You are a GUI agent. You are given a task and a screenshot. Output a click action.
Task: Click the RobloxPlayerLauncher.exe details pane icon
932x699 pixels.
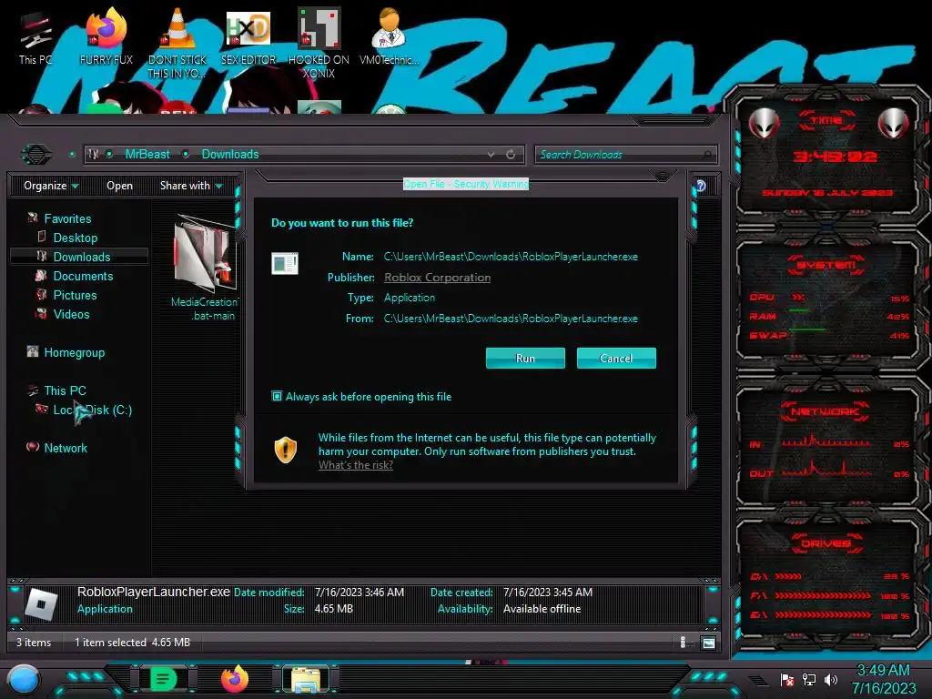(41, 604)
